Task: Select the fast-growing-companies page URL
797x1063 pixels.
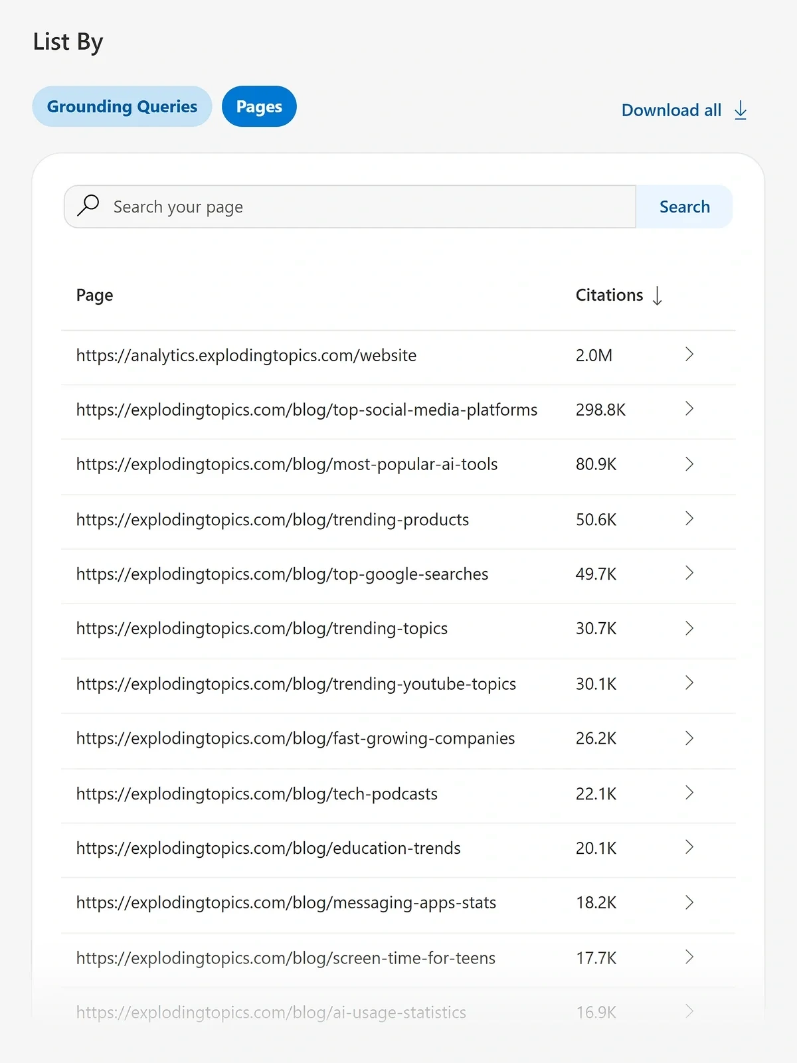Action: pos(296,739)
